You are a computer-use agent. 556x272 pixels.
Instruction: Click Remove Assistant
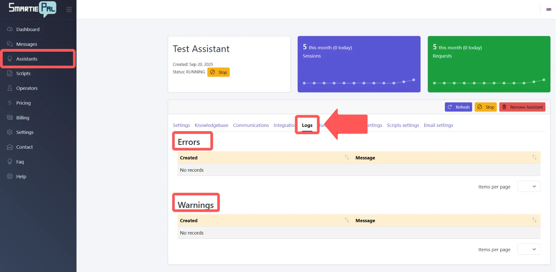[522, 107]
